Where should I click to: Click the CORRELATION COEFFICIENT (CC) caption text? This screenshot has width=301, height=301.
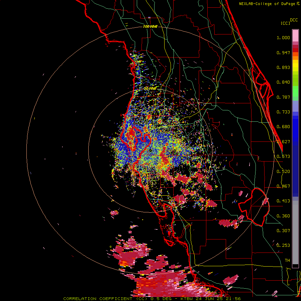(x=105, y=299)
